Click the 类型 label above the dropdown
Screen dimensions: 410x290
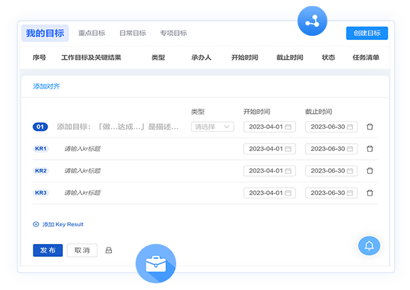[x=198, y=112]
